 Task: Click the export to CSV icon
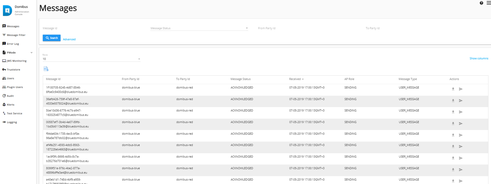click(46, 69)
